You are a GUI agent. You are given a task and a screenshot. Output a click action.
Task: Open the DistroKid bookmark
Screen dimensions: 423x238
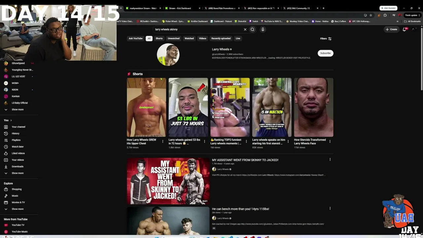coord(241,21)
